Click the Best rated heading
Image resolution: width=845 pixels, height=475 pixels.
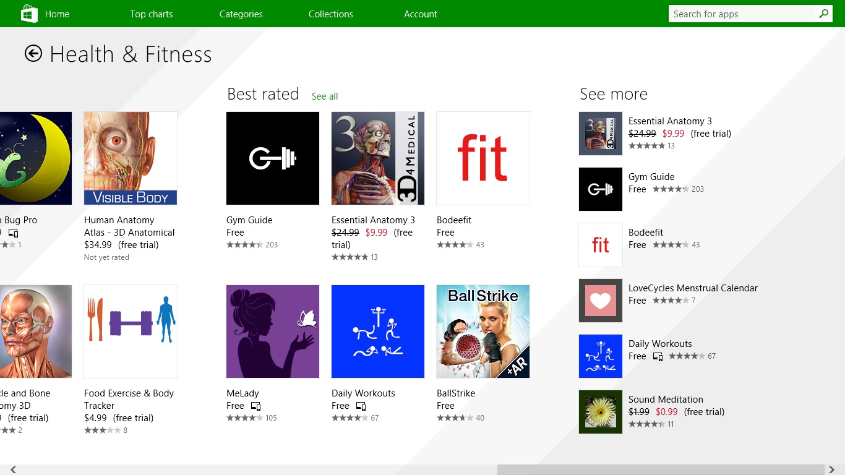click(263, 94)
